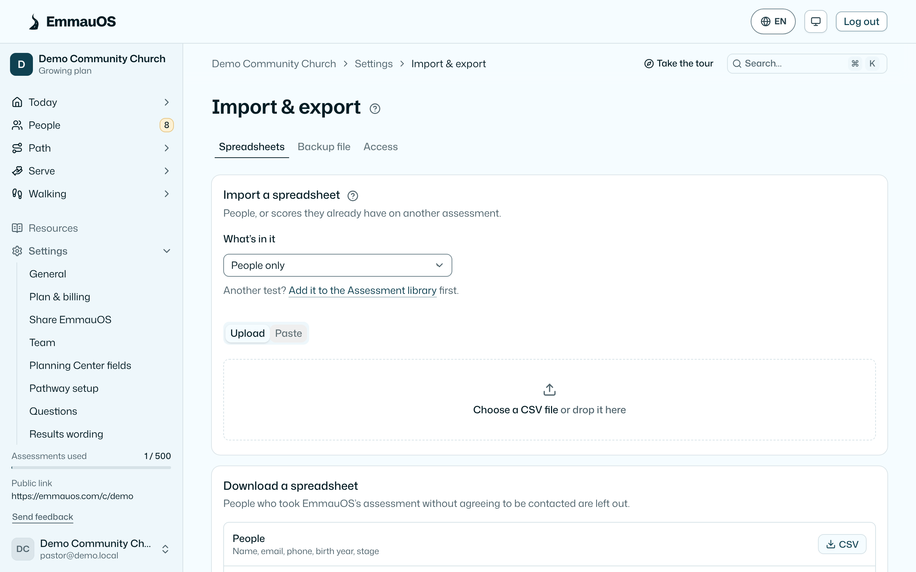Expand the Path section chevron
The height and width of the screenshot is (572, 916).
pyautogui.click(x=166, y=148)
